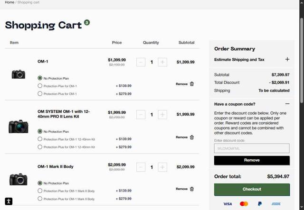Click the Lens Kit subtotal $1,999.99
Viewport: 304px width, 210px height.
click(186, 114)
